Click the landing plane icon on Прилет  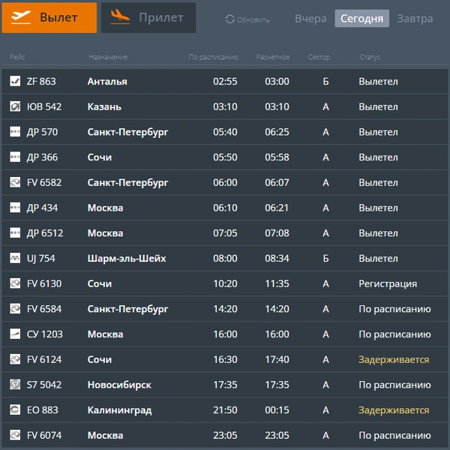pyautogui.click(x=120, y=16)
